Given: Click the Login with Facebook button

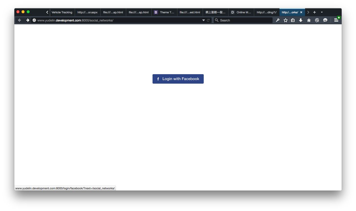Looking at the screenshot, I should click(x=178, y=79).
